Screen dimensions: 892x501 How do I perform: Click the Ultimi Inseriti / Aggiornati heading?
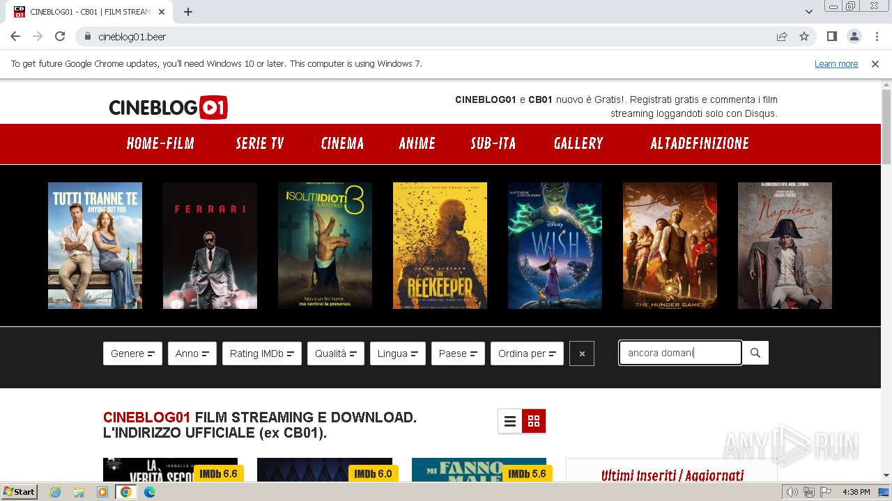pyautogui.click(x=672, y=475)
